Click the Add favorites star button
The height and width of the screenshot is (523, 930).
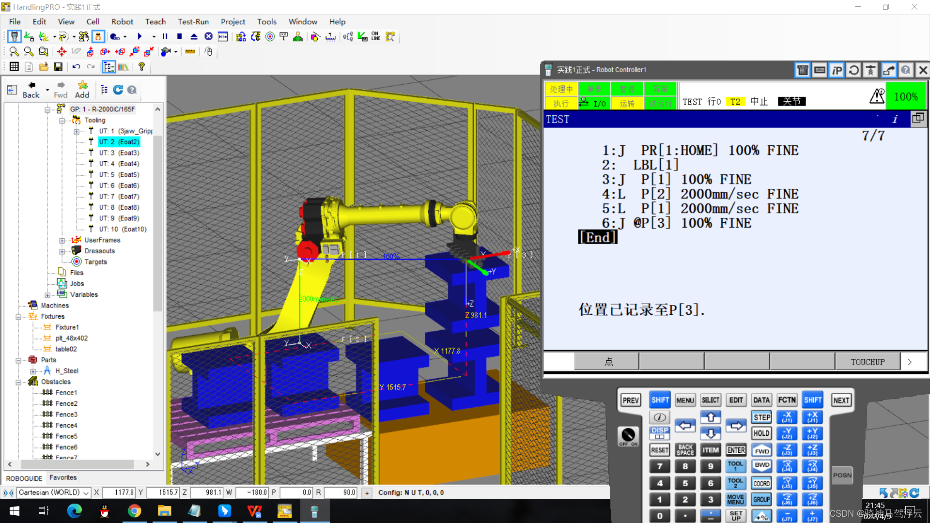82,90
